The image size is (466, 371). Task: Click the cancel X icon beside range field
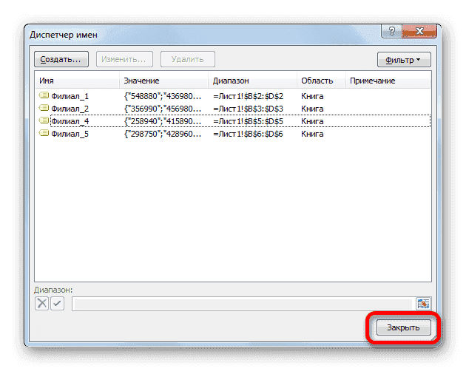(x=41, y=304)
